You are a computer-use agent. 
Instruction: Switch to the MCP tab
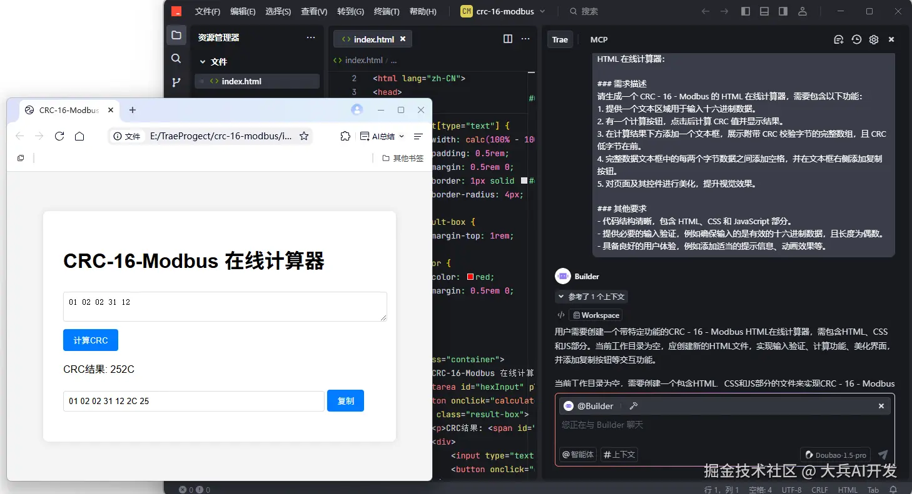tap(599, 39)
